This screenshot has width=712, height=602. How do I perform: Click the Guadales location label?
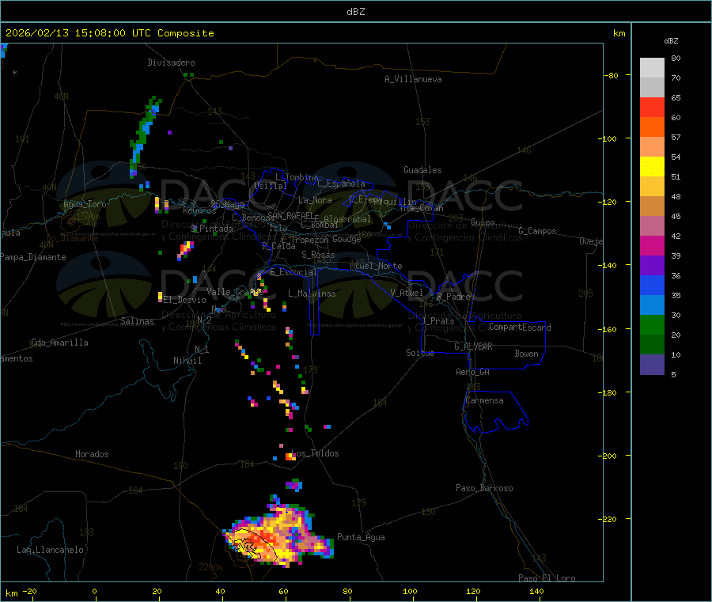422,170
